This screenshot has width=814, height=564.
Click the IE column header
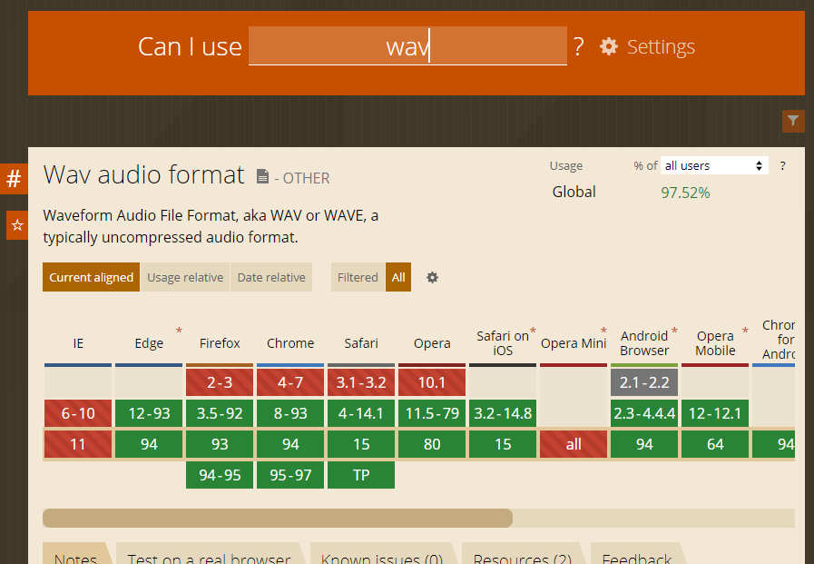pos(78,343)
